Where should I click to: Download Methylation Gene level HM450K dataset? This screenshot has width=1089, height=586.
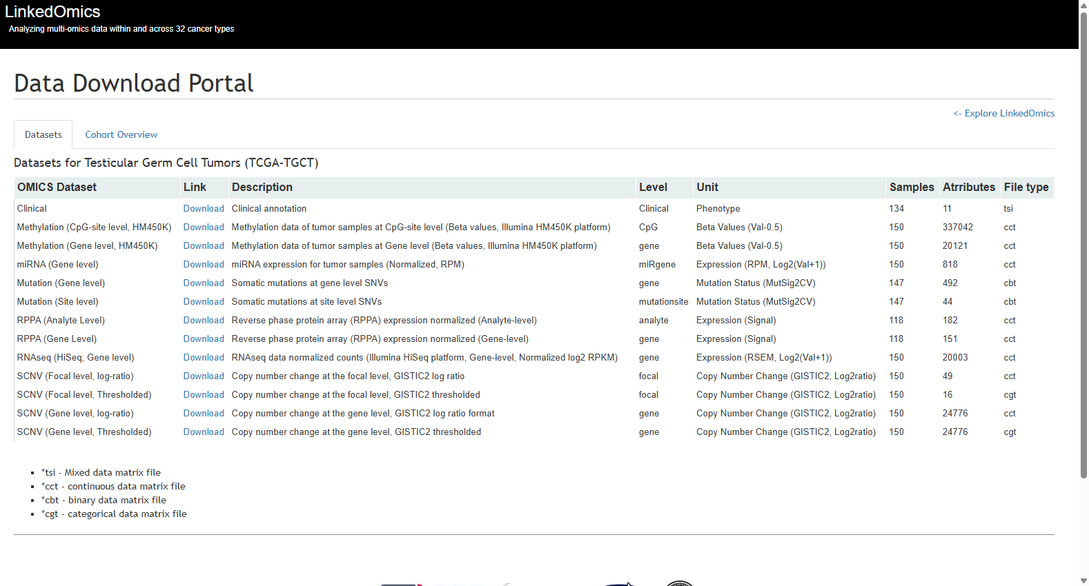coord(204,245)
